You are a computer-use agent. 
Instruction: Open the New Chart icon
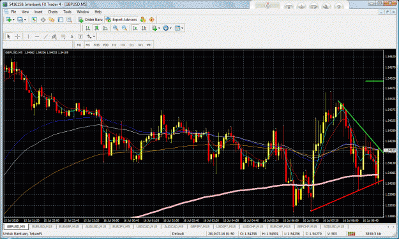coord(8,20)
